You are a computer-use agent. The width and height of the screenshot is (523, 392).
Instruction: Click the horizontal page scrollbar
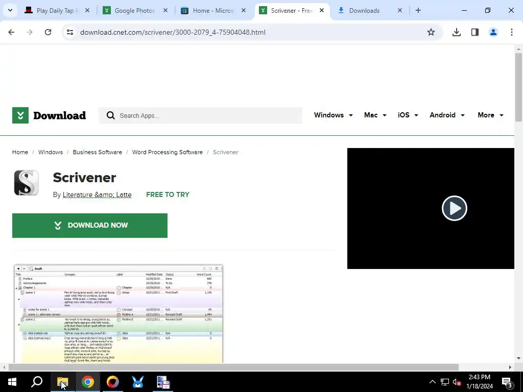point(233,367)
